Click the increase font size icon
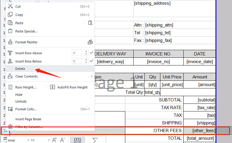 pyautogui.click(x=55, y=140)
